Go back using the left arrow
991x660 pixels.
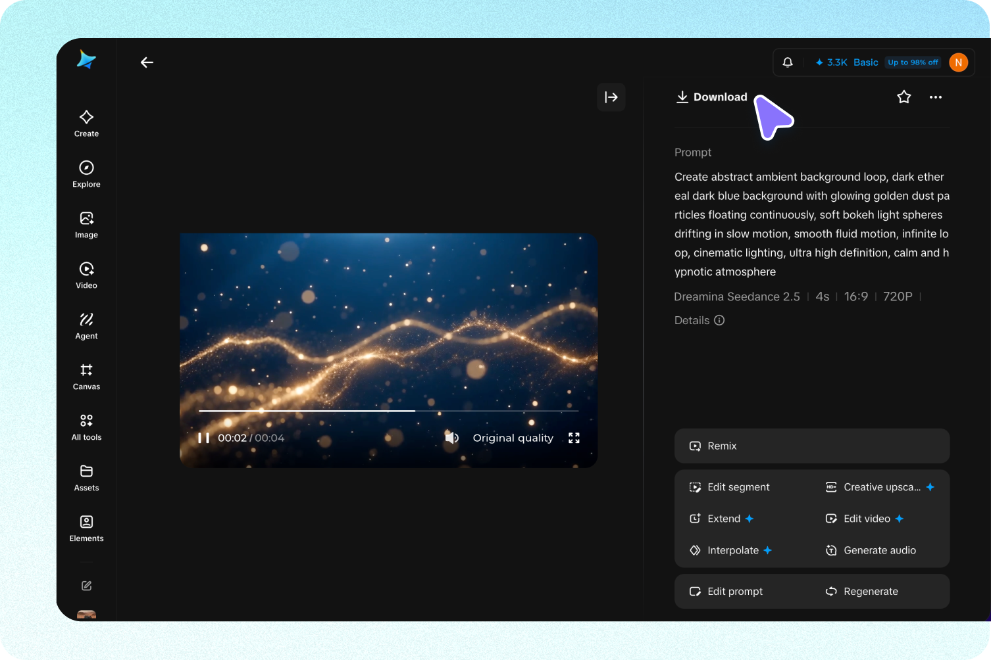[147, 62]
